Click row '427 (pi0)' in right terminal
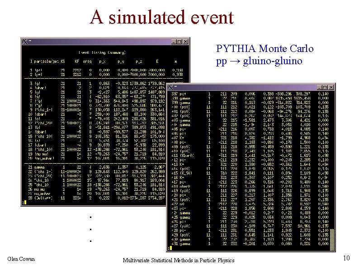Image resolution: width=359 pixels, height=269 pixels. pos(250,226)
